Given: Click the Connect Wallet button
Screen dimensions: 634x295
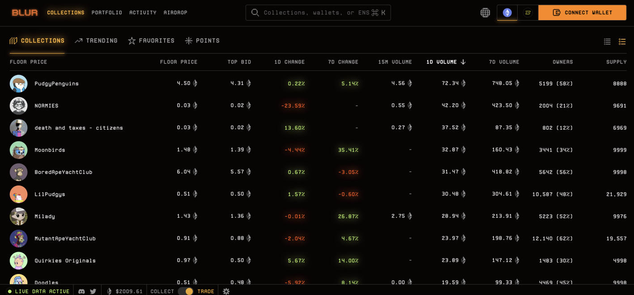Looking at the screenshot, I should 582,13.
